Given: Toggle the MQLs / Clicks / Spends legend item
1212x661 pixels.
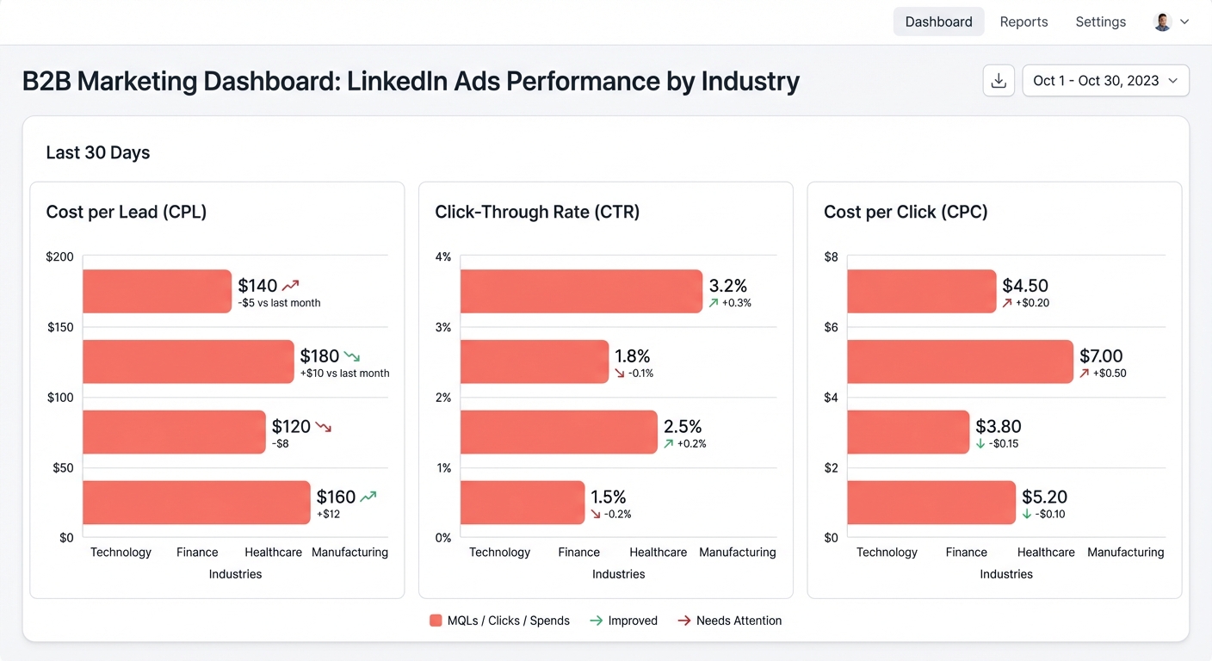Looking at the screenshot, I should click(x=499, y=620).
